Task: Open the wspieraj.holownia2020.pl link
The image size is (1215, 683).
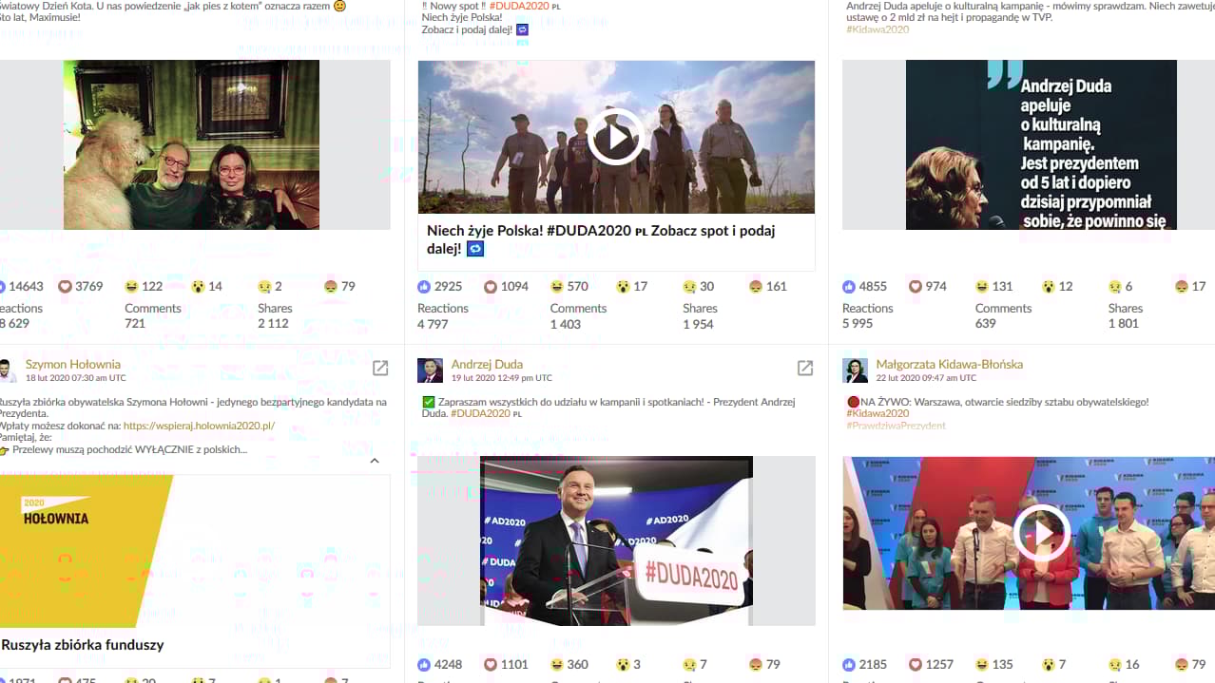Action: pos(199,426)
